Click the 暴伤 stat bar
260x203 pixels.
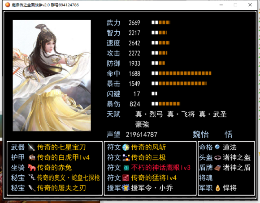coord(165,104)
